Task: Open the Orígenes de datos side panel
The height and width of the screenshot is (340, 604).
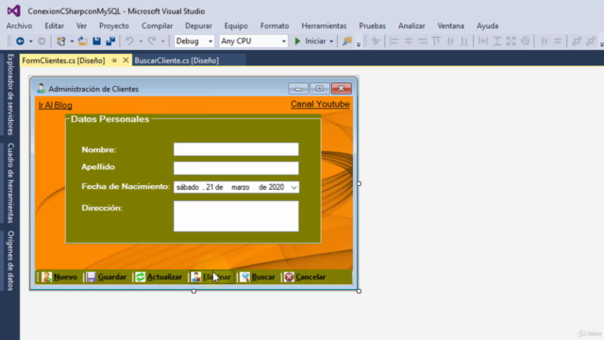Action: click(x=10, y=261)
